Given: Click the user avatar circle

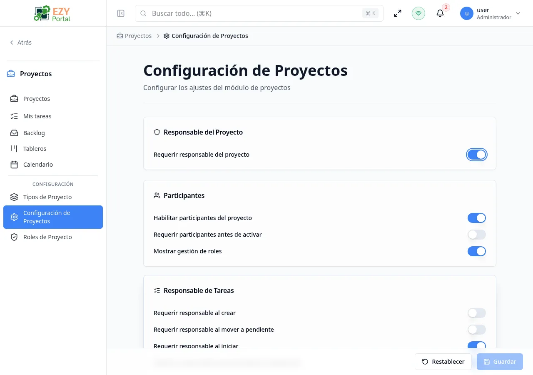Looking at the screenshot, I should (x=467, y=13).
